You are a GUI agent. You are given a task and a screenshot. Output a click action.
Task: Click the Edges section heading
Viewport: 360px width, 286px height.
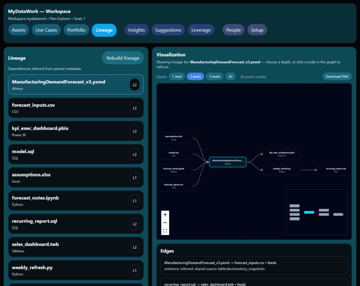[167, 251]
